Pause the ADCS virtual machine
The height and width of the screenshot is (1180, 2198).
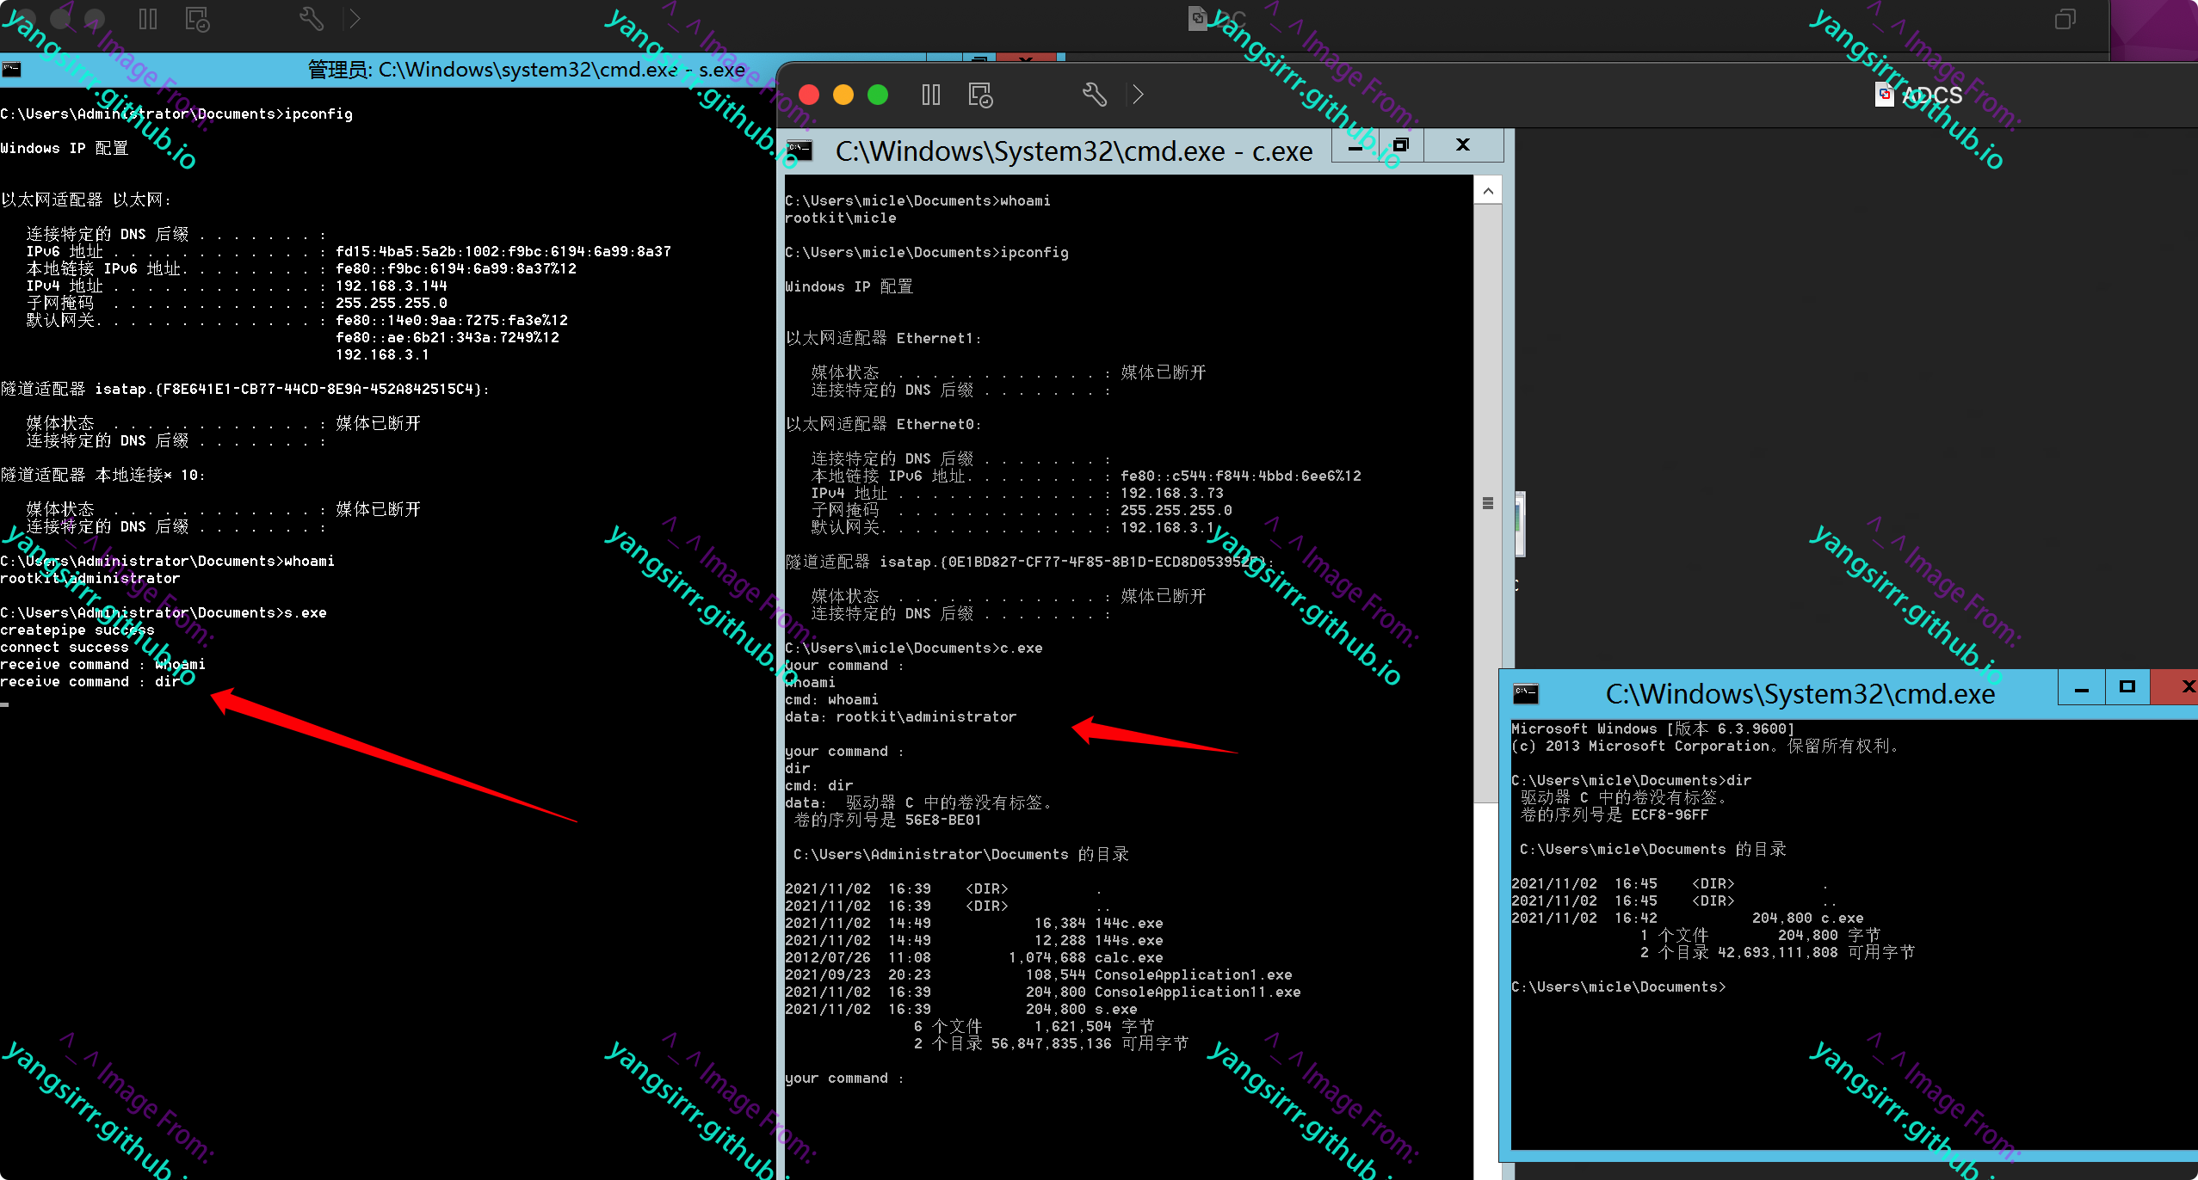coord(930,95)
